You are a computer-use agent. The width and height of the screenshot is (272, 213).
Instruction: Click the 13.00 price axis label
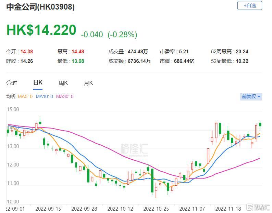(13, 146)
